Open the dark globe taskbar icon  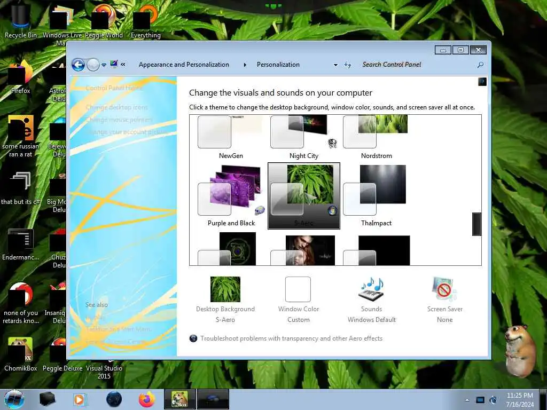point(114,399)
